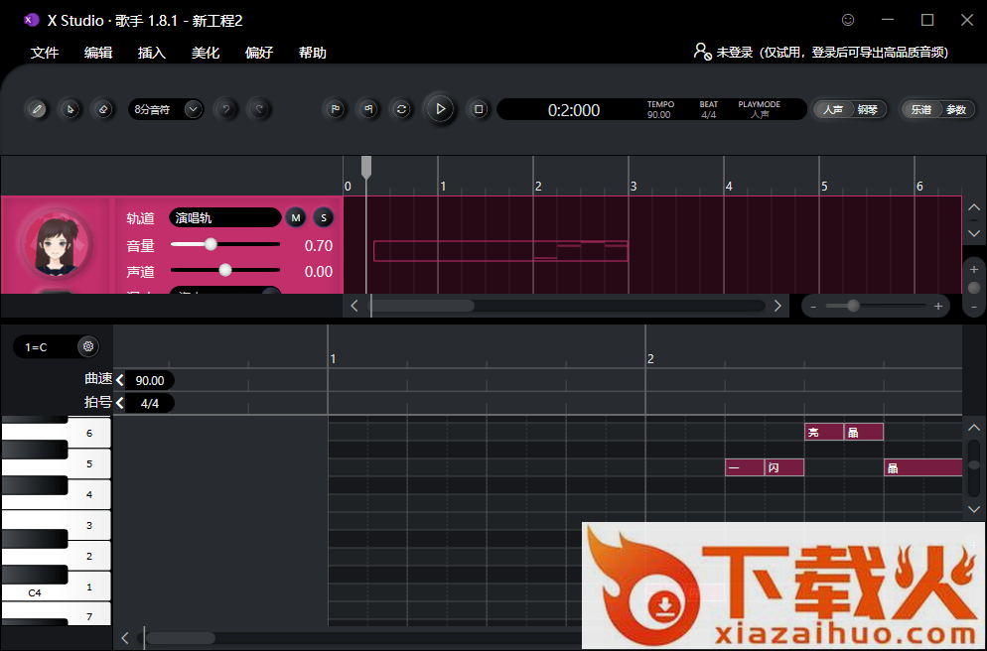This screenshot has width=987, height=651.
Task: Click the playhead marker on the track ruler
Action: (366, 167)
